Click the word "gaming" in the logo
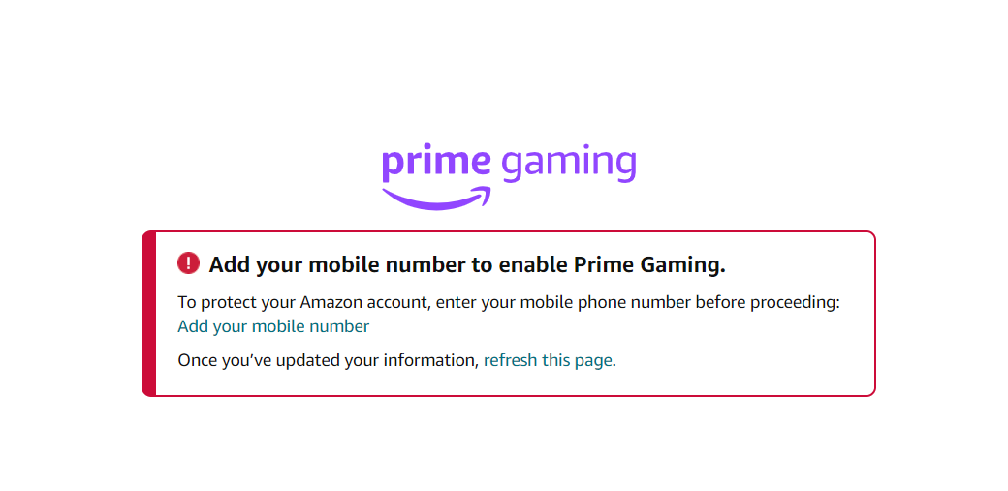The width and height of the screenshot is (1008, 491). point(569,165)
